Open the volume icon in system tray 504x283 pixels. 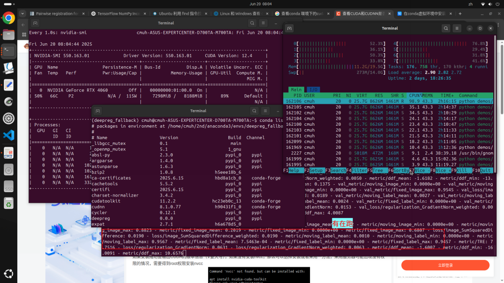490,4
